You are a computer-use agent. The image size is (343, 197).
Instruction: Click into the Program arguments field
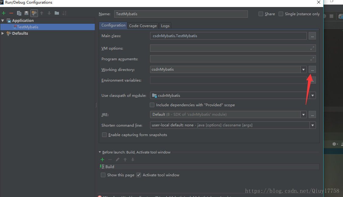233,59
